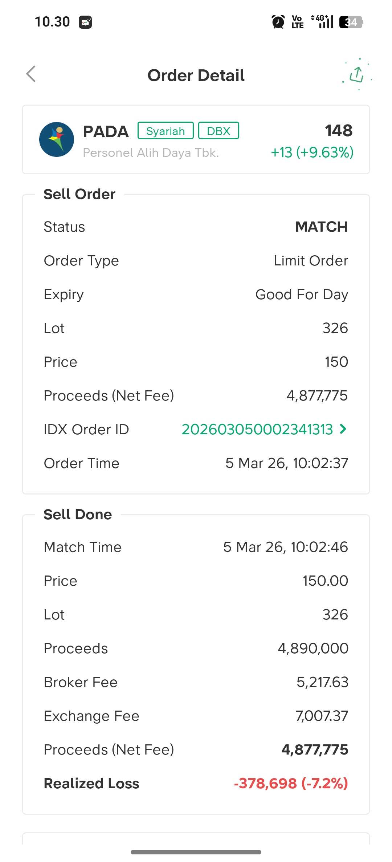Image resolution: width=392 pixels, height=862 pixels.
Task: Tap the share order icon
Action: coord(357,74)
